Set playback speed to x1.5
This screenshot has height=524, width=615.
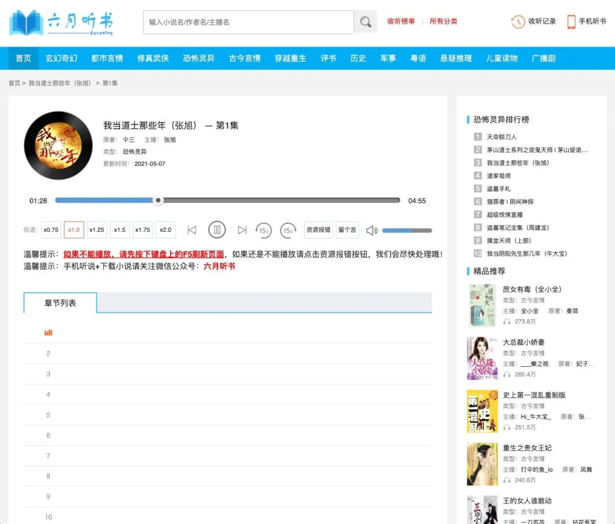click(x=120, y=230)
